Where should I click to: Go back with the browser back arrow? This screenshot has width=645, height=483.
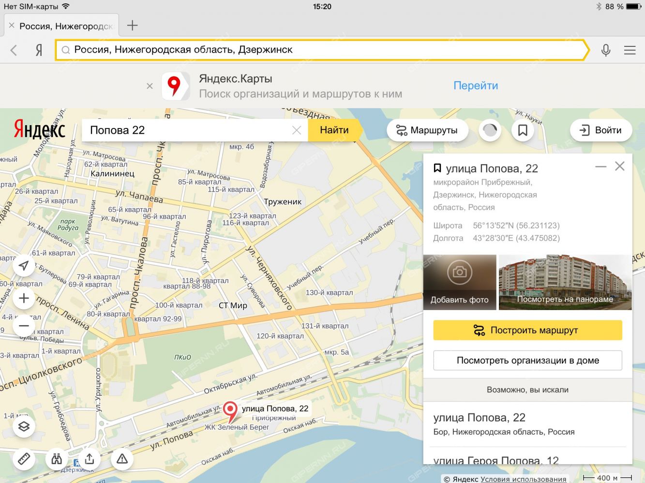[x=14, y=50]
